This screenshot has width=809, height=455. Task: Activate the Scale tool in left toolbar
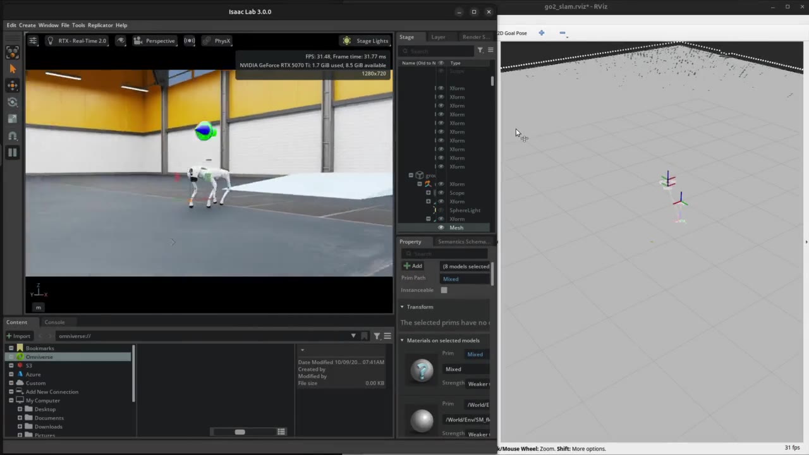(x=12, y=118)
